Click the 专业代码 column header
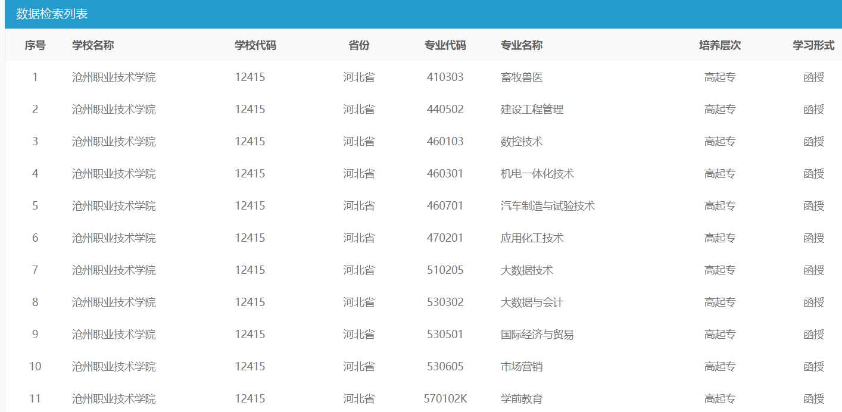 [x=445, y=45]
